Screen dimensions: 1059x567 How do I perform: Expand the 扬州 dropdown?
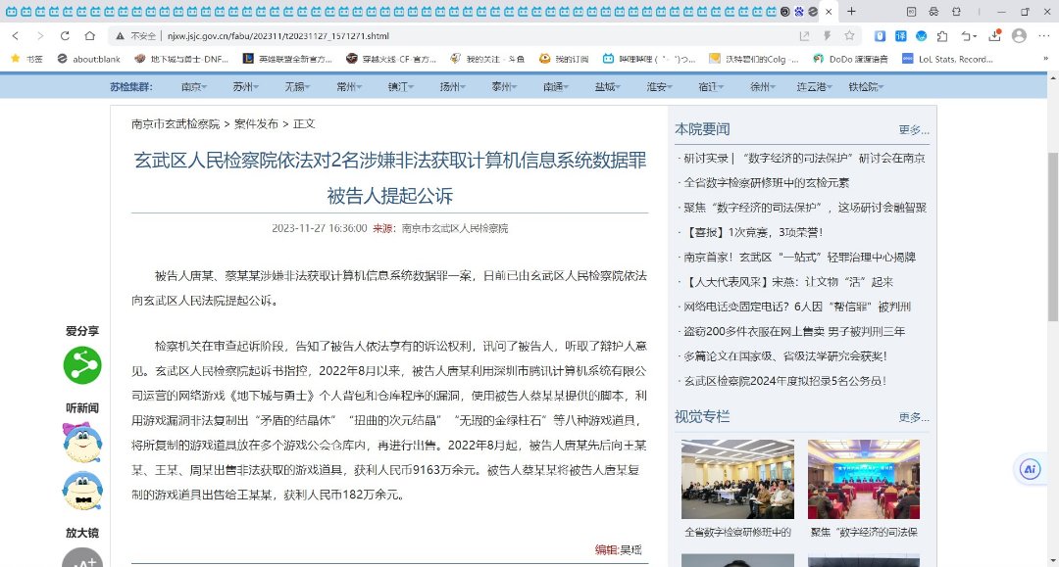pos(452,86)
